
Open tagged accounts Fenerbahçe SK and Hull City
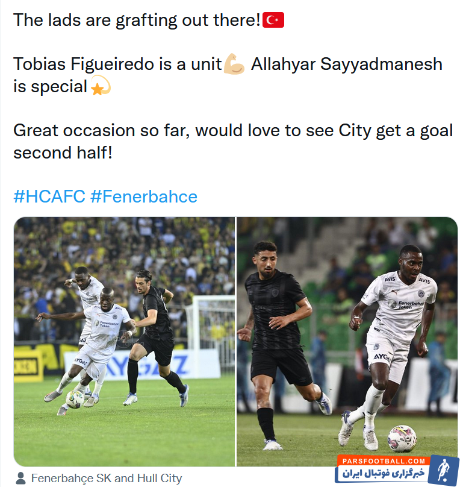click(107, 478)
